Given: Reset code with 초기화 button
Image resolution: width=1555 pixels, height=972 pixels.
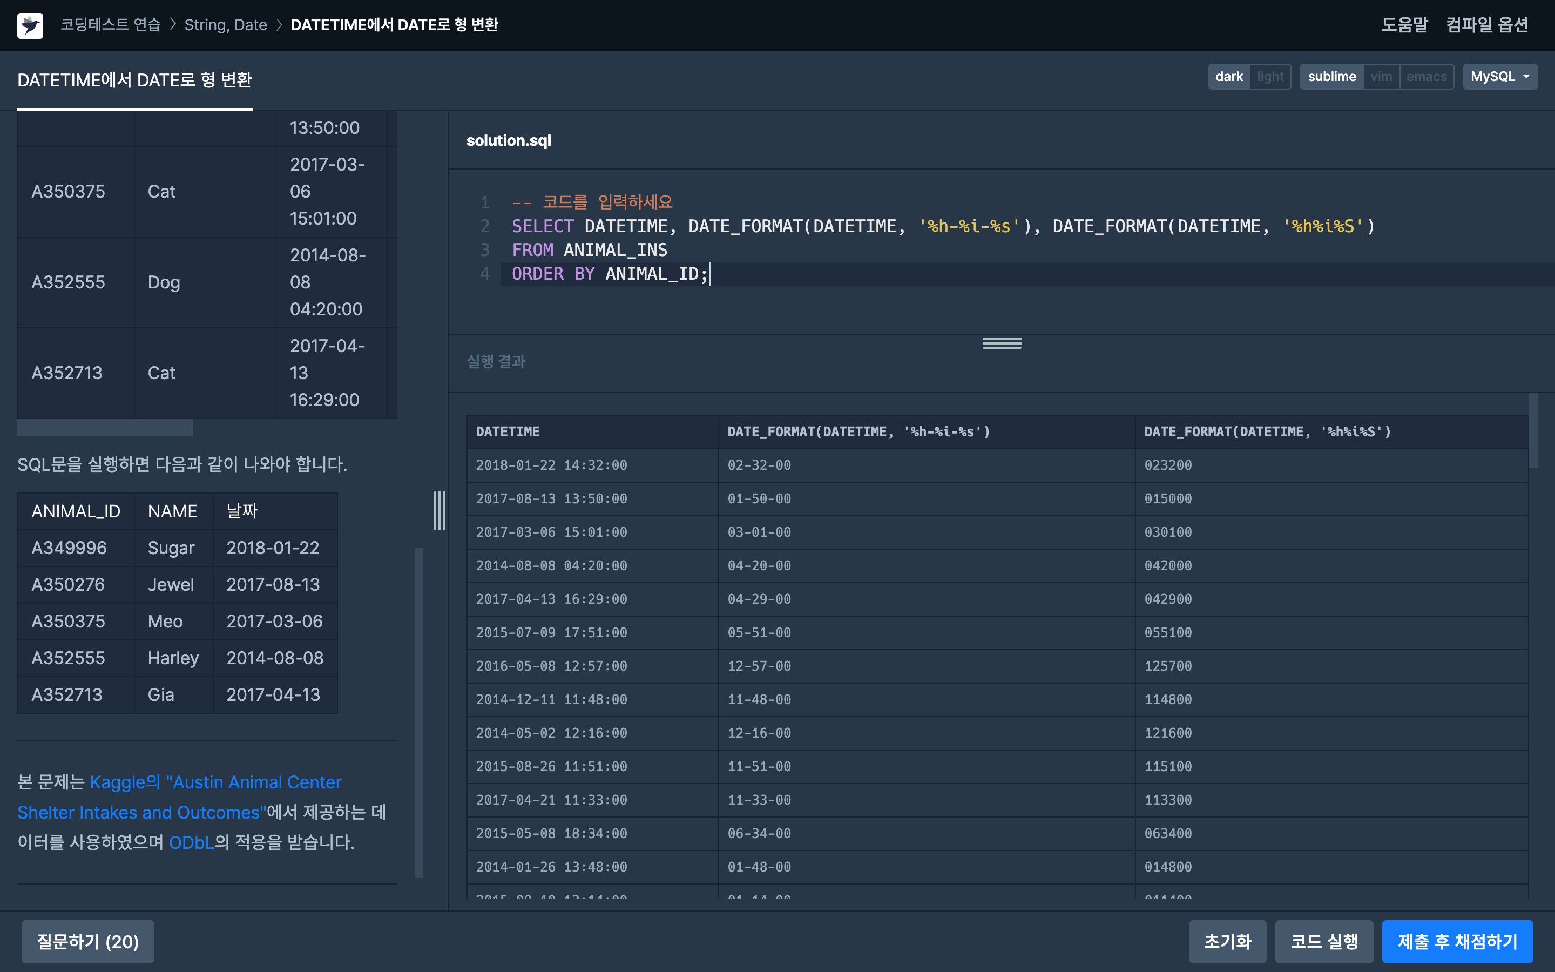Looking at the screenshot, I should point(1227,941).
